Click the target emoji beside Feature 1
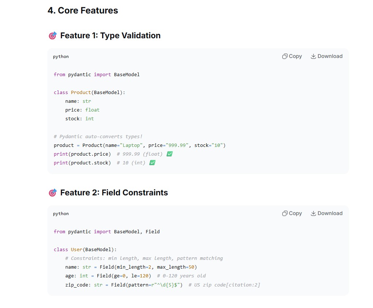 [x=53, y=36]
